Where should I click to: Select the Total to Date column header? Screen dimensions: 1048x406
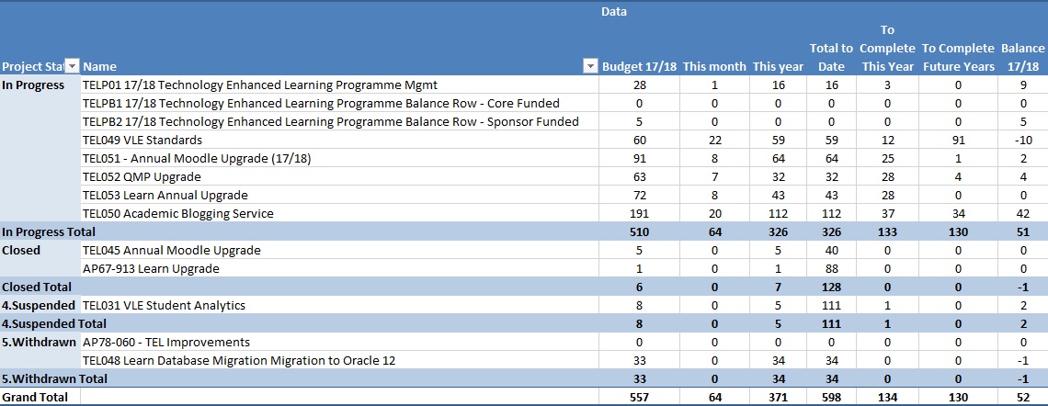click(831, 57)
